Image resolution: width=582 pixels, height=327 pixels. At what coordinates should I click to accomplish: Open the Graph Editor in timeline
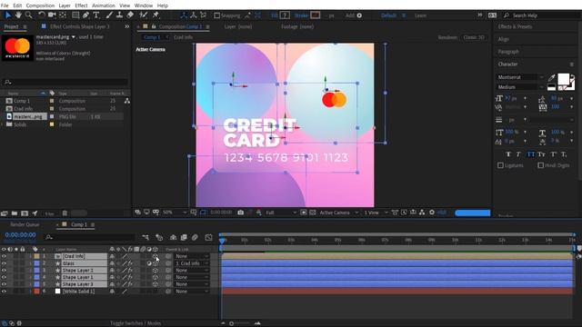tap(208, 237)
